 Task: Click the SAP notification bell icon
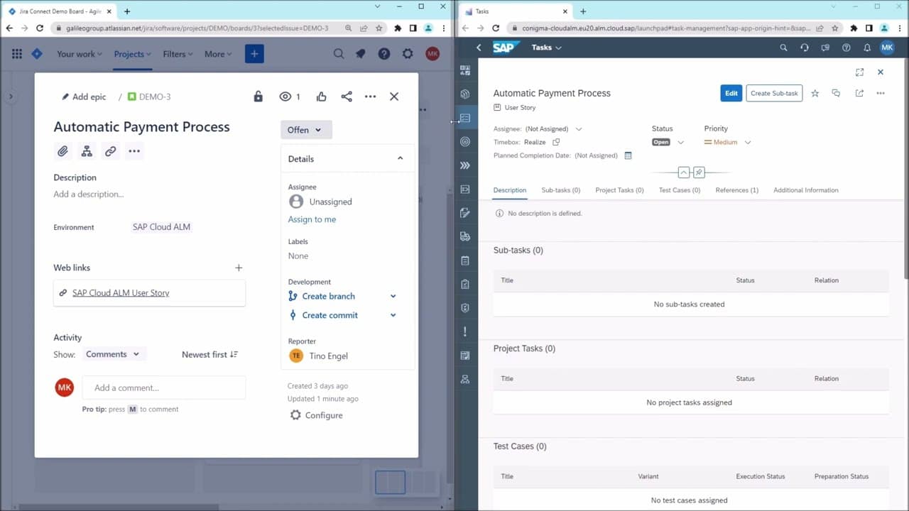[867, 48]
